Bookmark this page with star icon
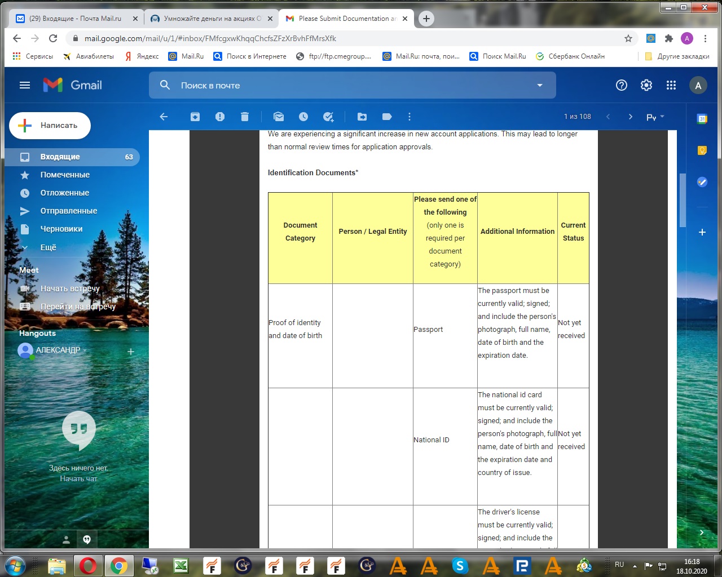Image resolution: width=722 pixels, height=577 pixels. click(628, 38)
